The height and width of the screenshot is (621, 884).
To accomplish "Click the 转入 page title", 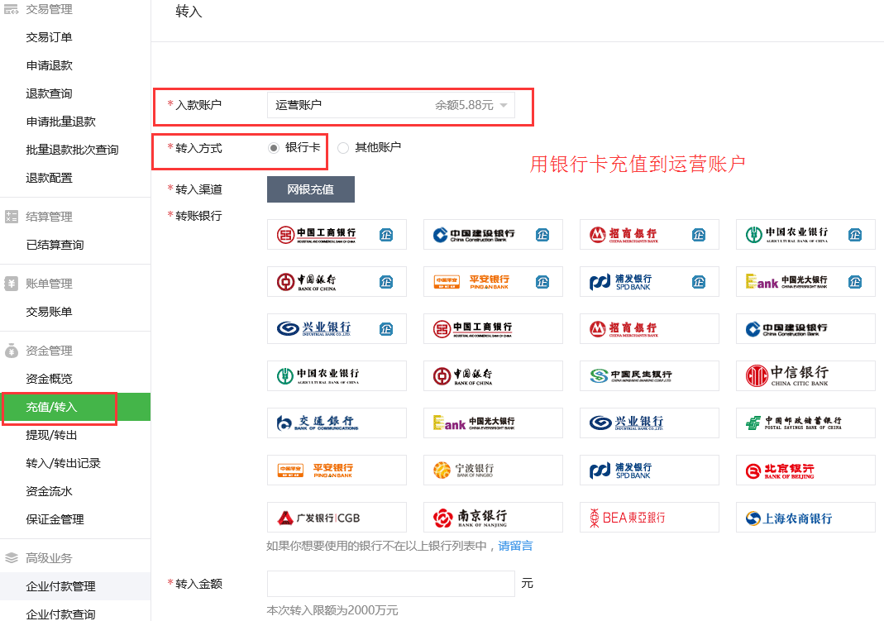I will click(x=189, y=12).
